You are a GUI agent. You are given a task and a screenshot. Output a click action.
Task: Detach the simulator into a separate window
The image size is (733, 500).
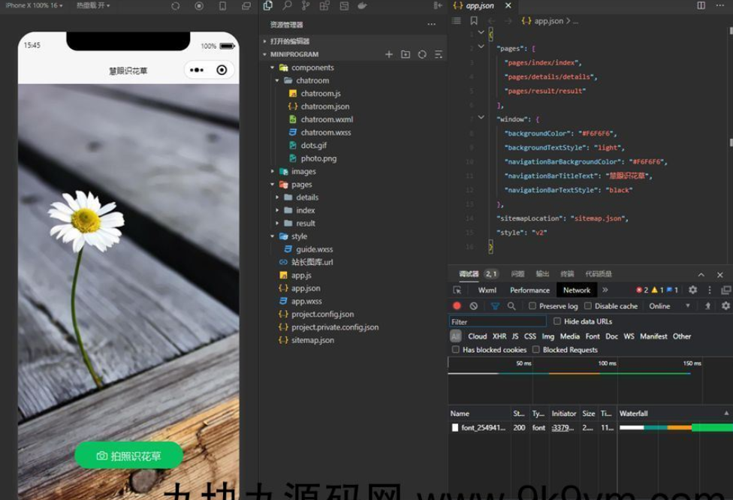pyautogui.click(x=246, y=6)
